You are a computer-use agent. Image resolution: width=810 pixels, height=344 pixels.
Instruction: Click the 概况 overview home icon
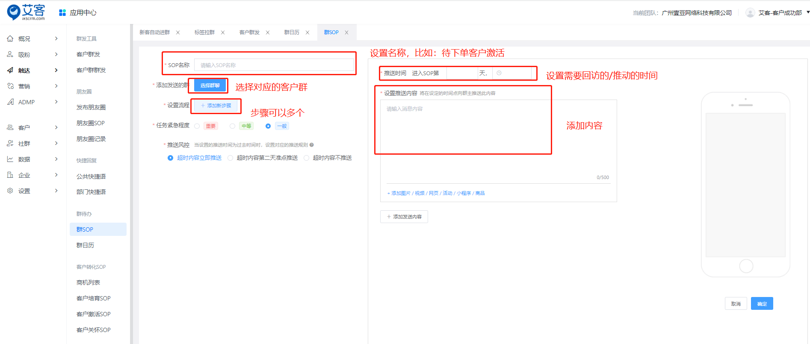(10, 39)
